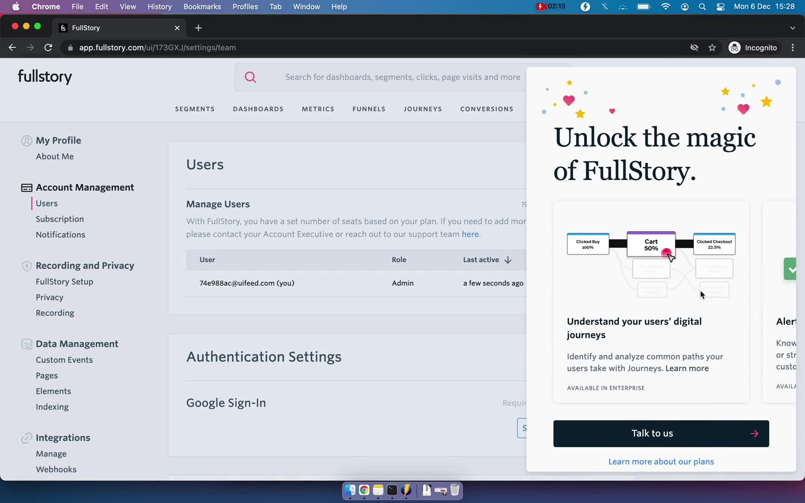Open Chrome three-dot menu
Image resolution: width=805 pixels, height=503 pixels.
click(792, 48)
